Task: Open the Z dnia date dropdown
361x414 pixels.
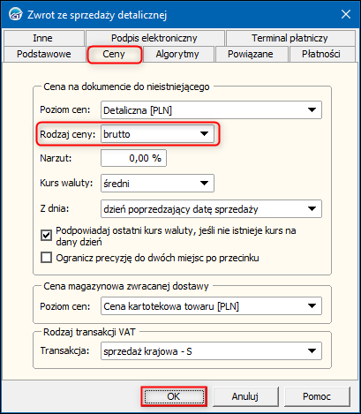Action: tap(211, 209)
